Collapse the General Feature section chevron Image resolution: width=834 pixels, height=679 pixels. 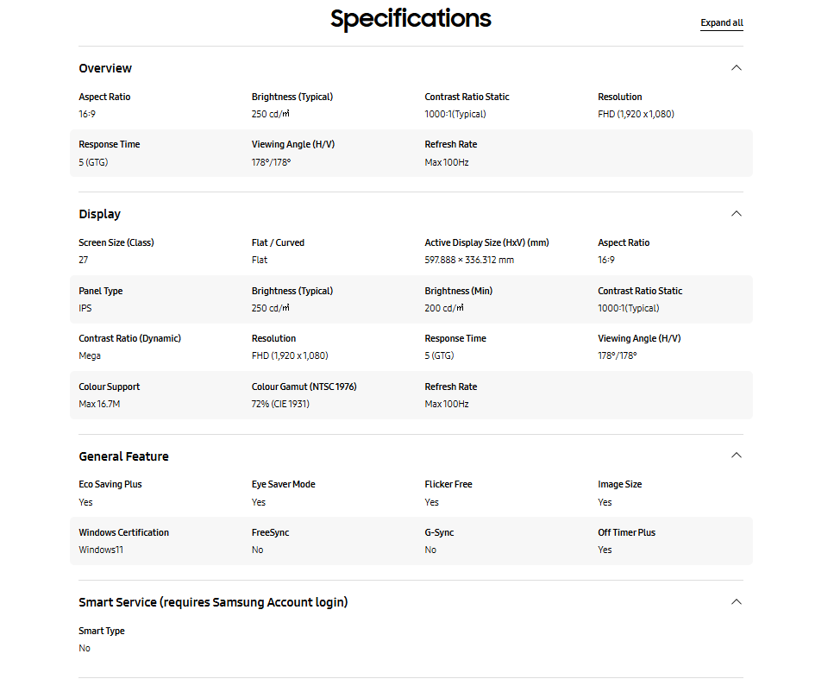tap(736, 456)
